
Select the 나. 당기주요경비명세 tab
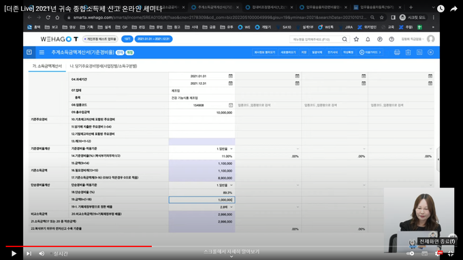(x=103, y=66)
